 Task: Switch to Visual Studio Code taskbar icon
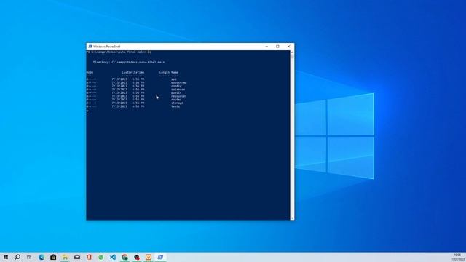(113, 257)
